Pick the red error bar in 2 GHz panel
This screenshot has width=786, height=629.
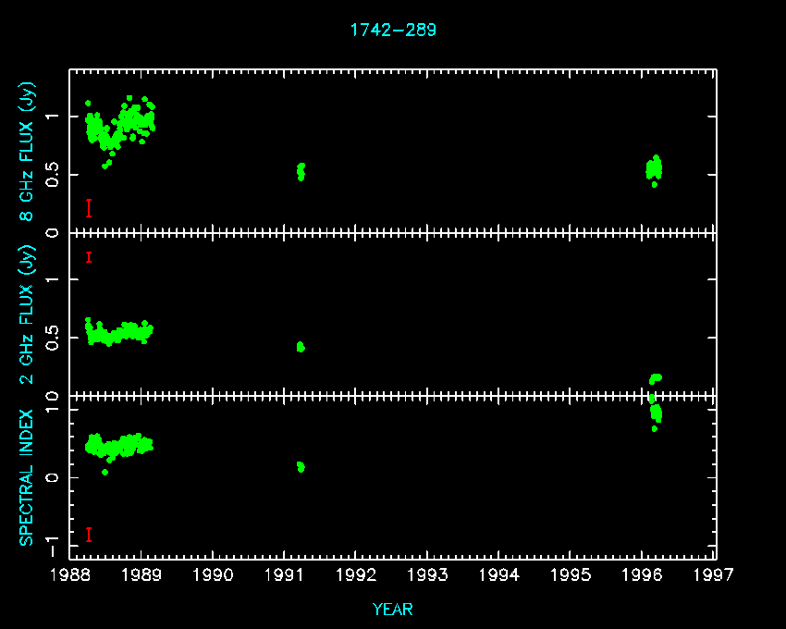[89, 257]
